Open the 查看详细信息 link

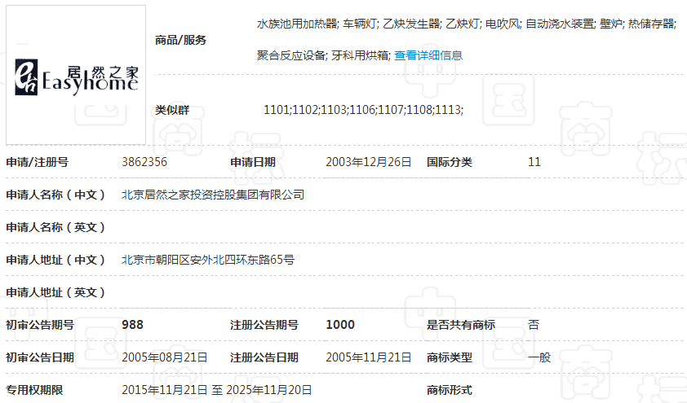(428, 55)
